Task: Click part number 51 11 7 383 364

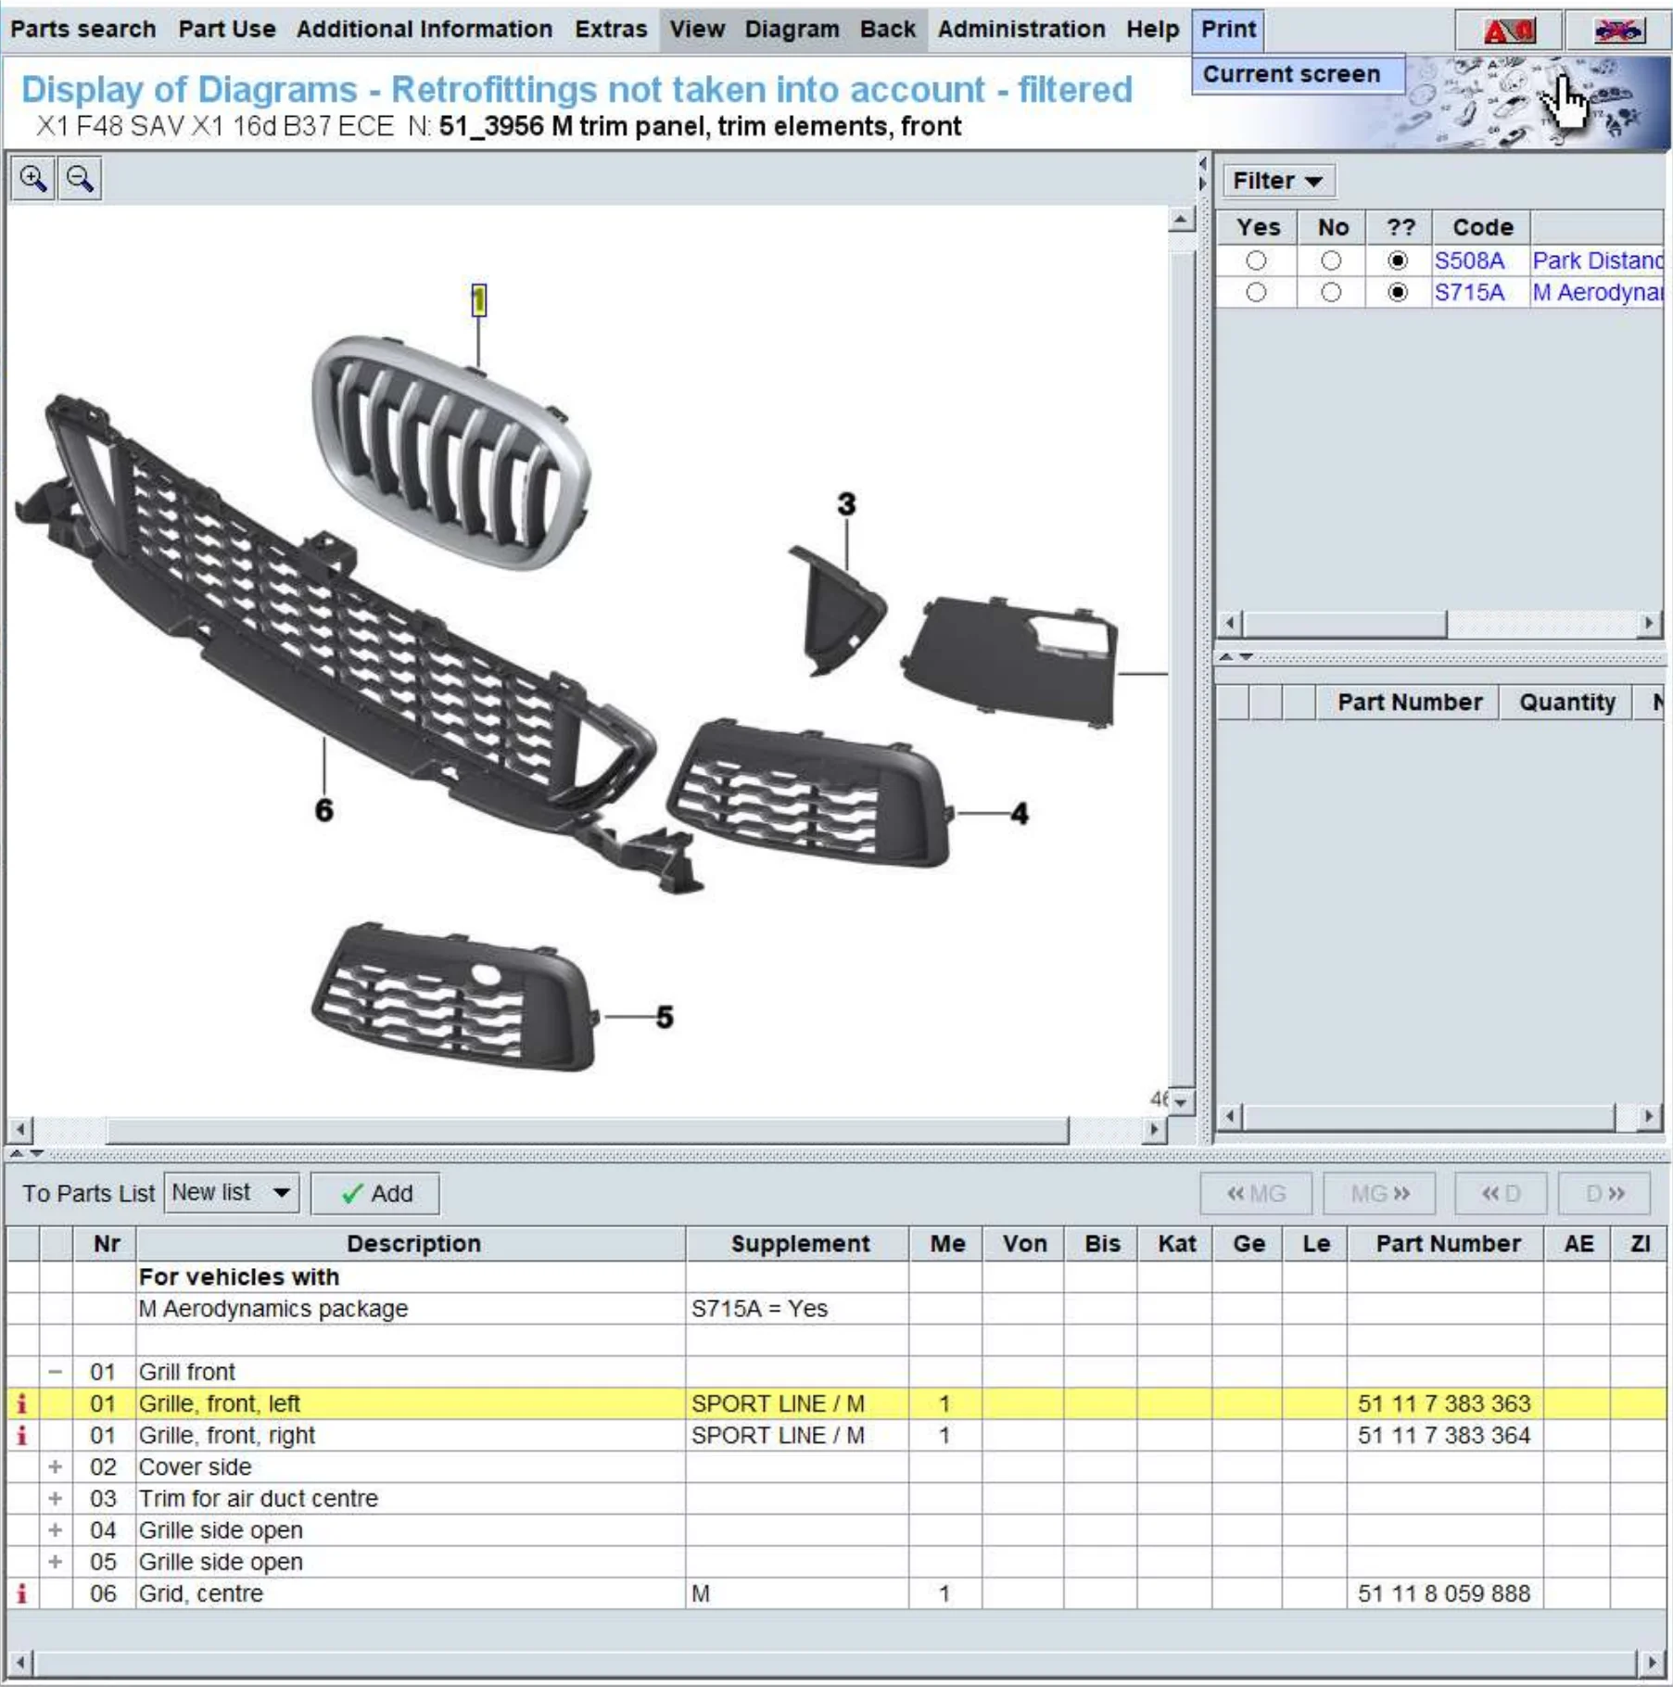Action: [1444, 1435]
